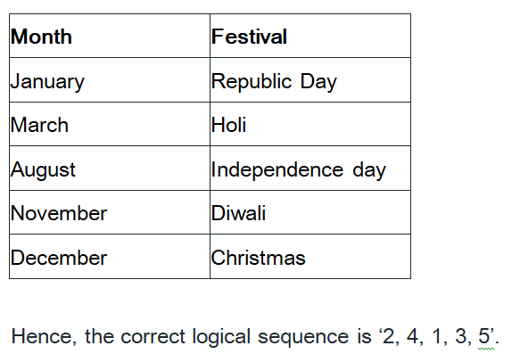
Task: Select the December cell
Action: tap(110, 256)
